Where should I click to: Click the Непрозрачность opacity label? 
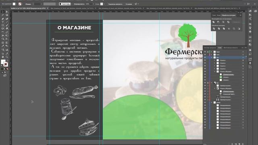pyautogui.click(x=79, y=4)
